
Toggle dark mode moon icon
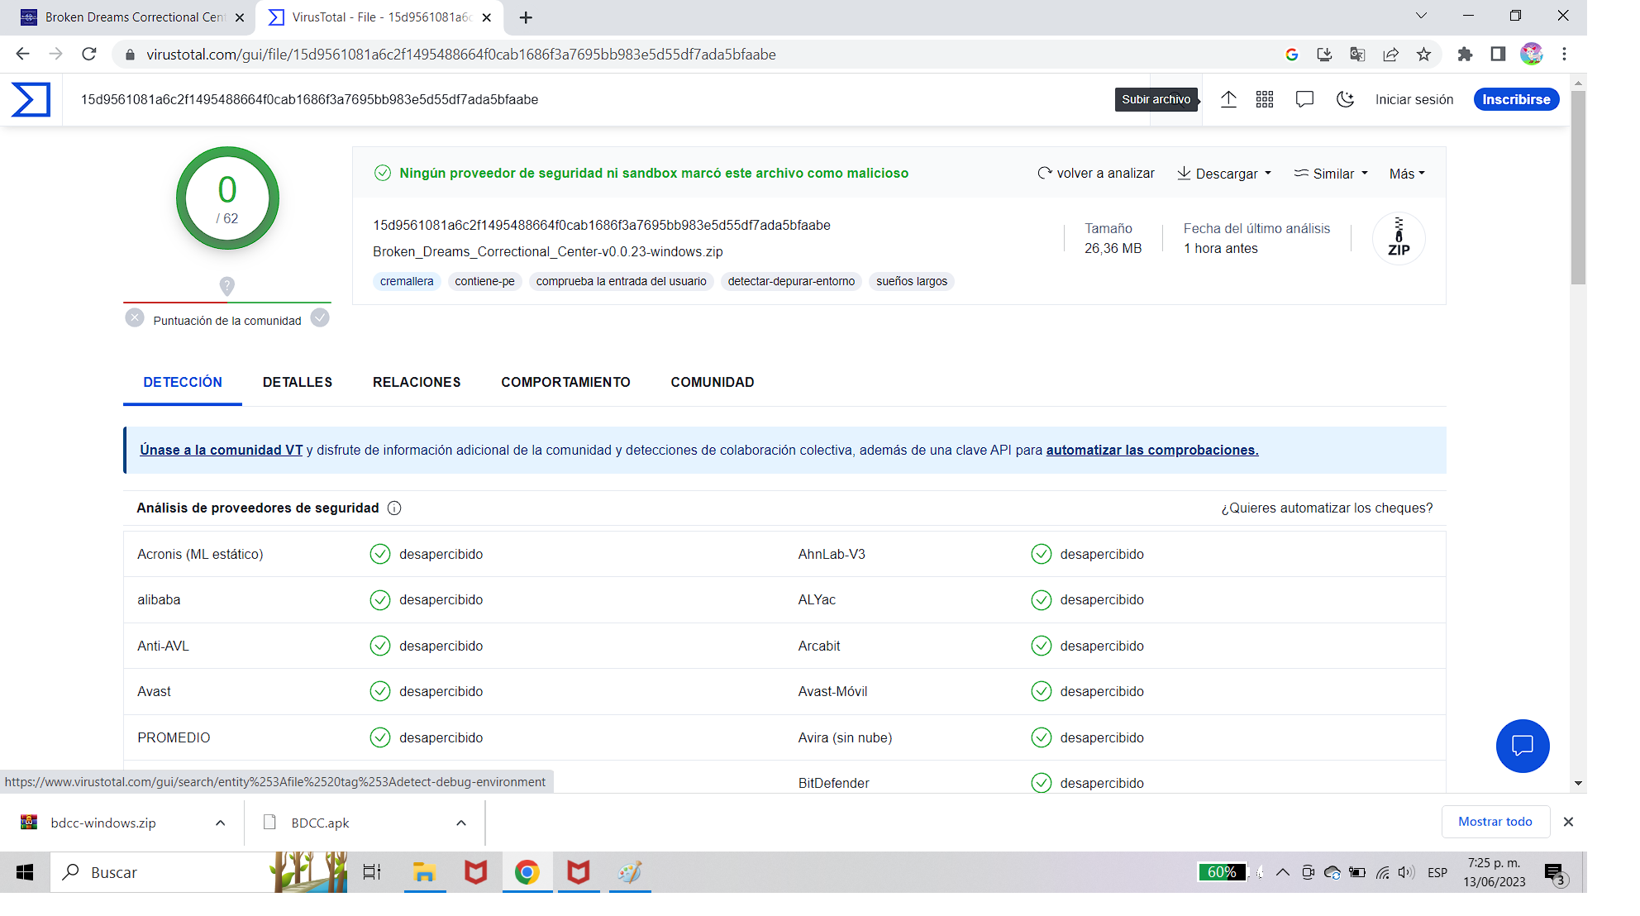[x=1345, y=99]
